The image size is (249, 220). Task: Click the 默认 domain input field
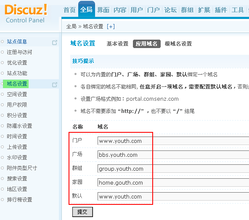click(173, 196)
